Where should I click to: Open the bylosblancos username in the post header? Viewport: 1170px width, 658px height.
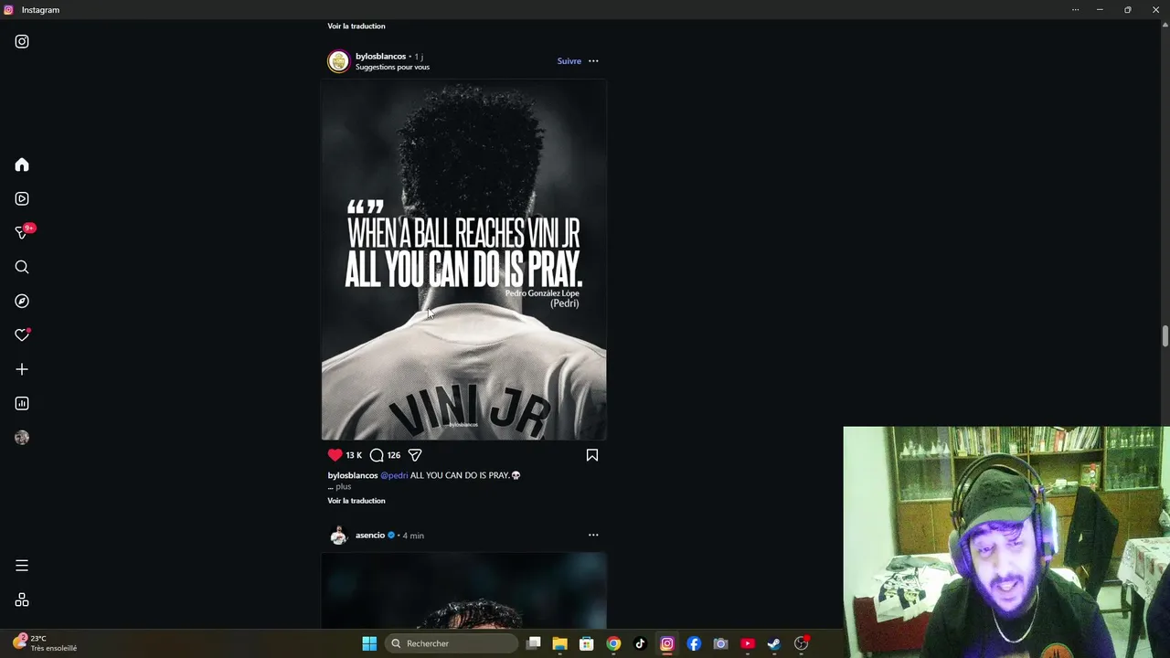point(380,57)
